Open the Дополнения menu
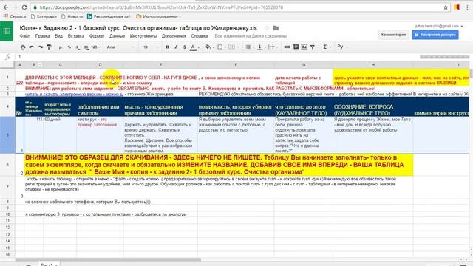The width and height of the screenshot is (473, 266). pos(174,36)
